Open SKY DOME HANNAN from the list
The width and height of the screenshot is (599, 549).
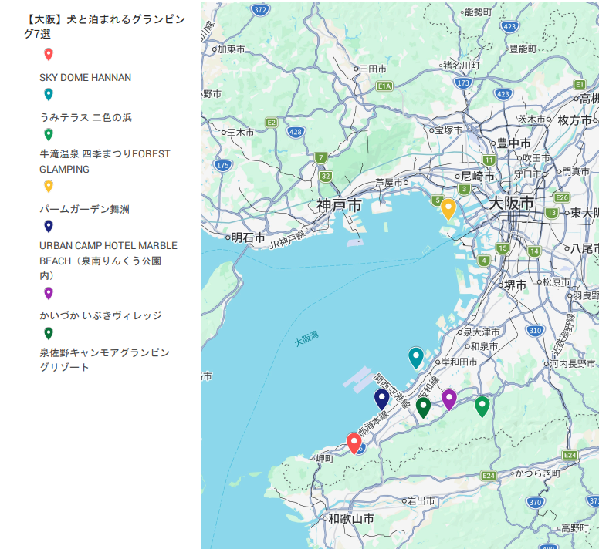tap(85, 77)
